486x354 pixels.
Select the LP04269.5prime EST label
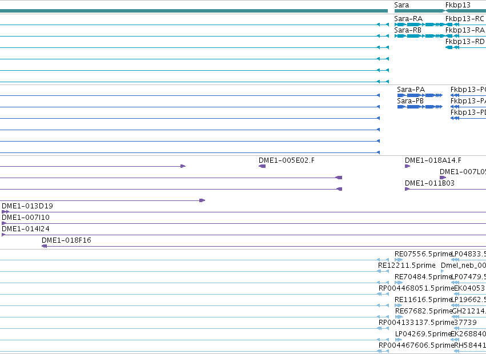point(423,334)
